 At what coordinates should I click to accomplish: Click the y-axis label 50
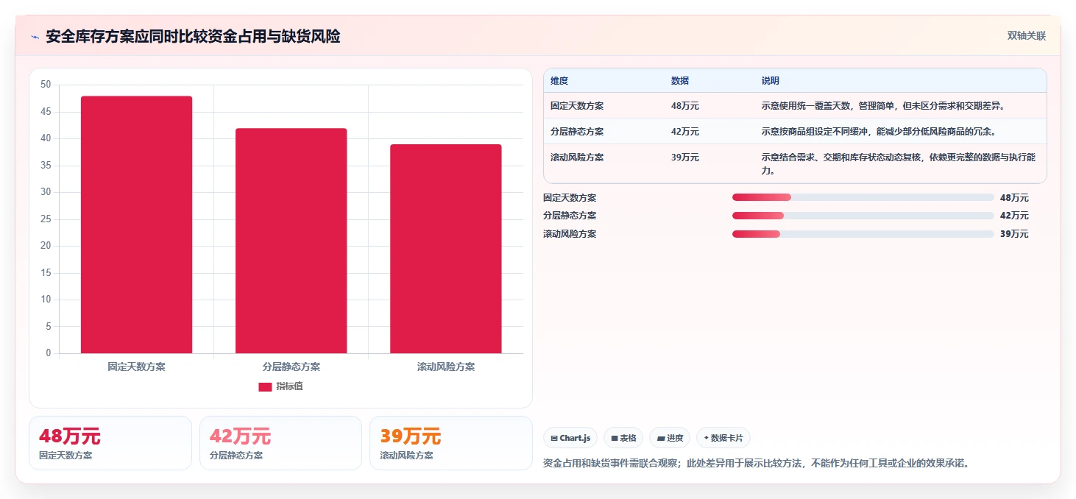[x=46, y=85]
